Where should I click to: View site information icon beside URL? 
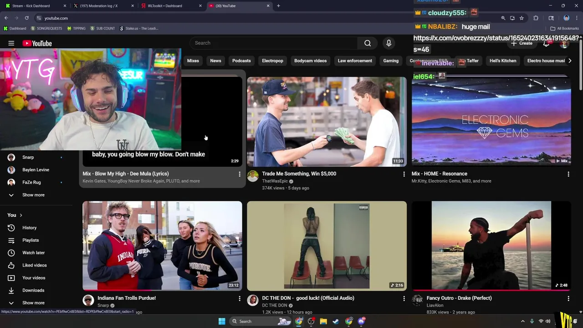[x=39, y=18]
